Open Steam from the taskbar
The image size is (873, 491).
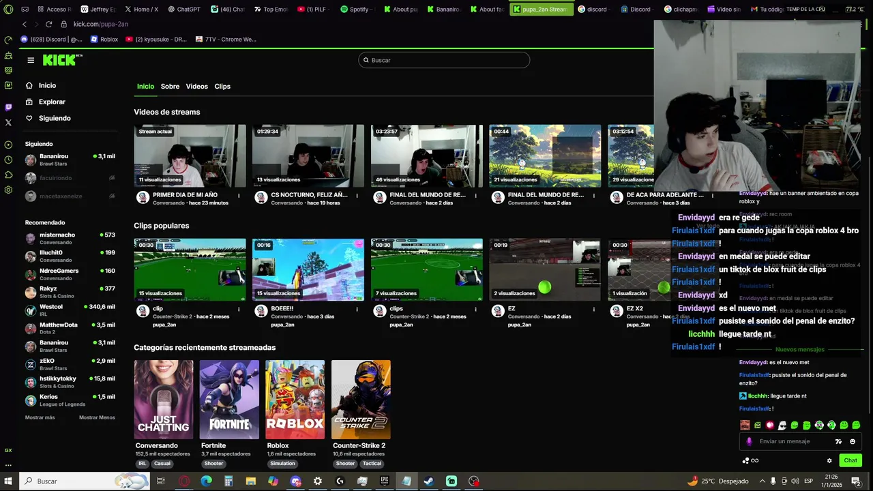point(429,481)
